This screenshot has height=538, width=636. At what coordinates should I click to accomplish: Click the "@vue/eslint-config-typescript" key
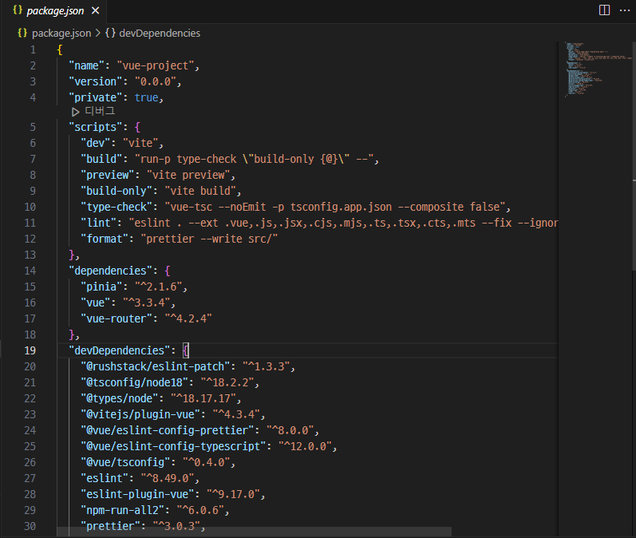[174, 446]
